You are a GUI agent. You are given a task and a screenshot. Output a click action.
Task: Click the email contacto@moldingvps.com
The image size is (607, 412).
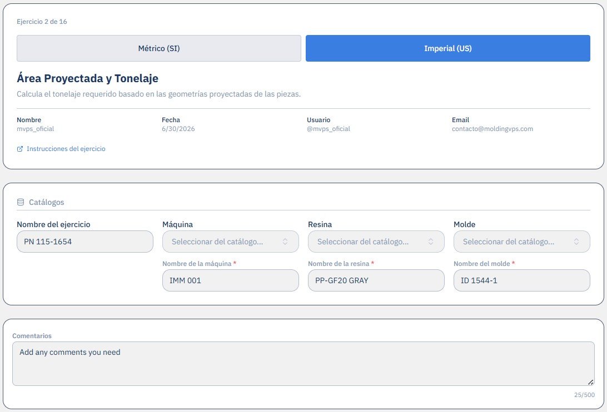(x=492, y=129)
